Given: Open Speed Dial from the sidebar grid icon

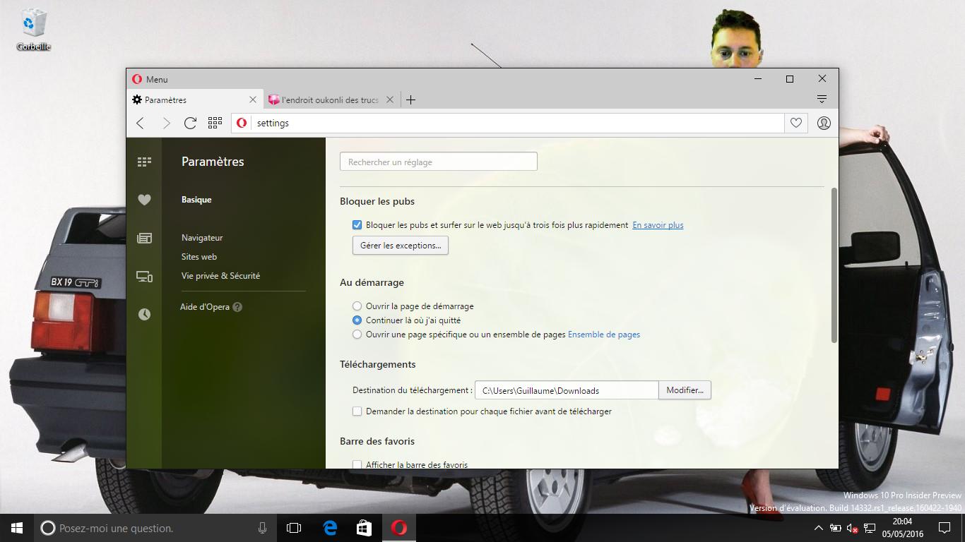Looking at the screenshot, I should [x=144, y=162].
